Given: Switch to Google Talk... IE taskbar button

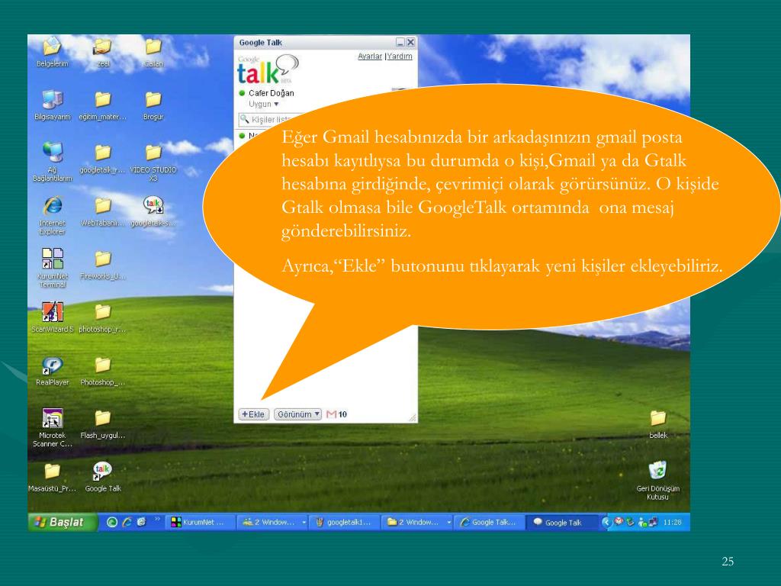Looking at the screenshot, I should 489,522.
